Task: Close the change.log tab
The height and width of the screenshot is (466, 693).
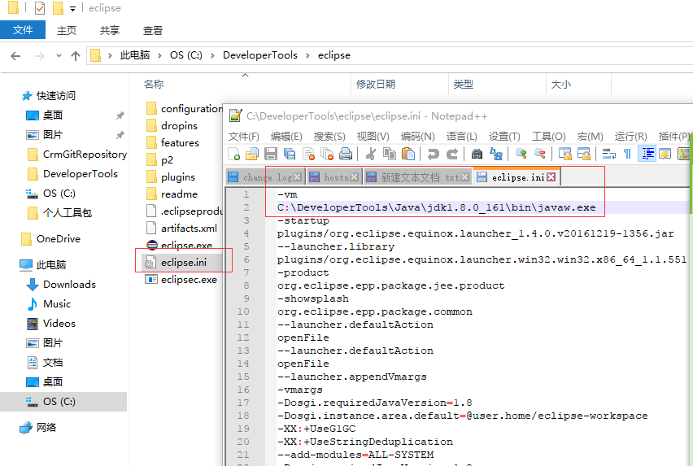Action: click(x=298, y=177)
